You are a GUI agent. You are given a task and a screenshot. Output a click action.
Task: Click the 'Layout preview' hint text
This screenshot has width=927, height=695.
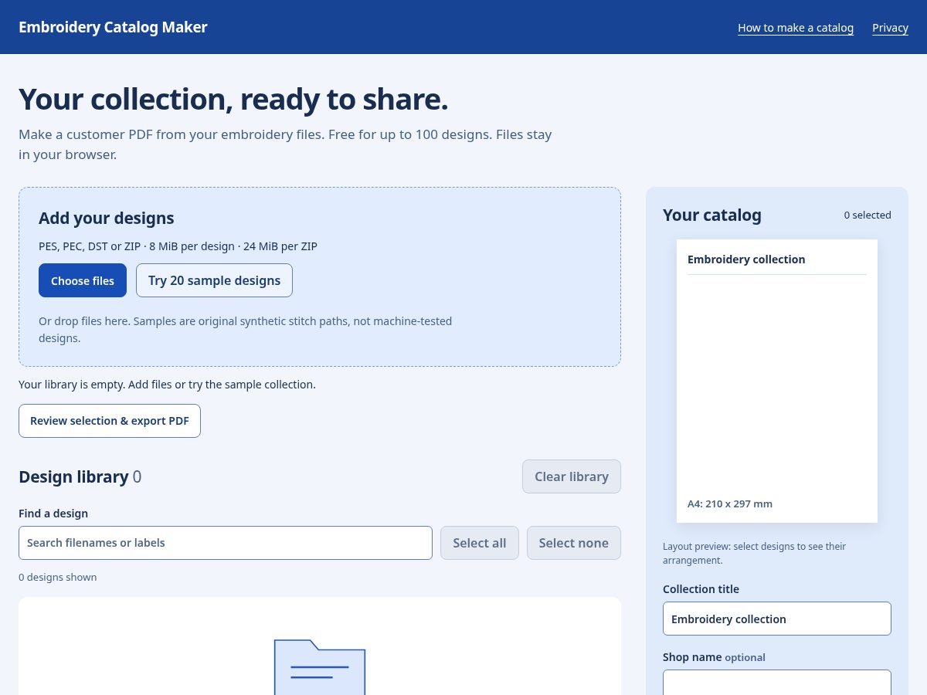[x=755, y=553]
